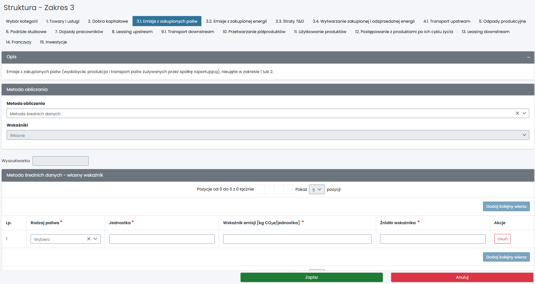
Task: Clear the Metoda średnich danych selection
Action: click(517, 113)
